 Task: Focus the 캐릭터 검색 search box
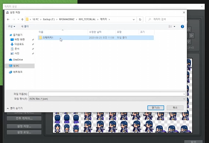165,19
